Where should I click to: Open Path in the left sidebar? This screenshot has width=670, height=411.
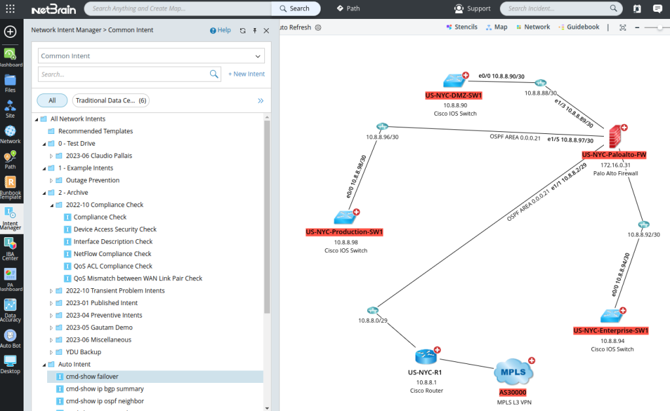(10, 160)
